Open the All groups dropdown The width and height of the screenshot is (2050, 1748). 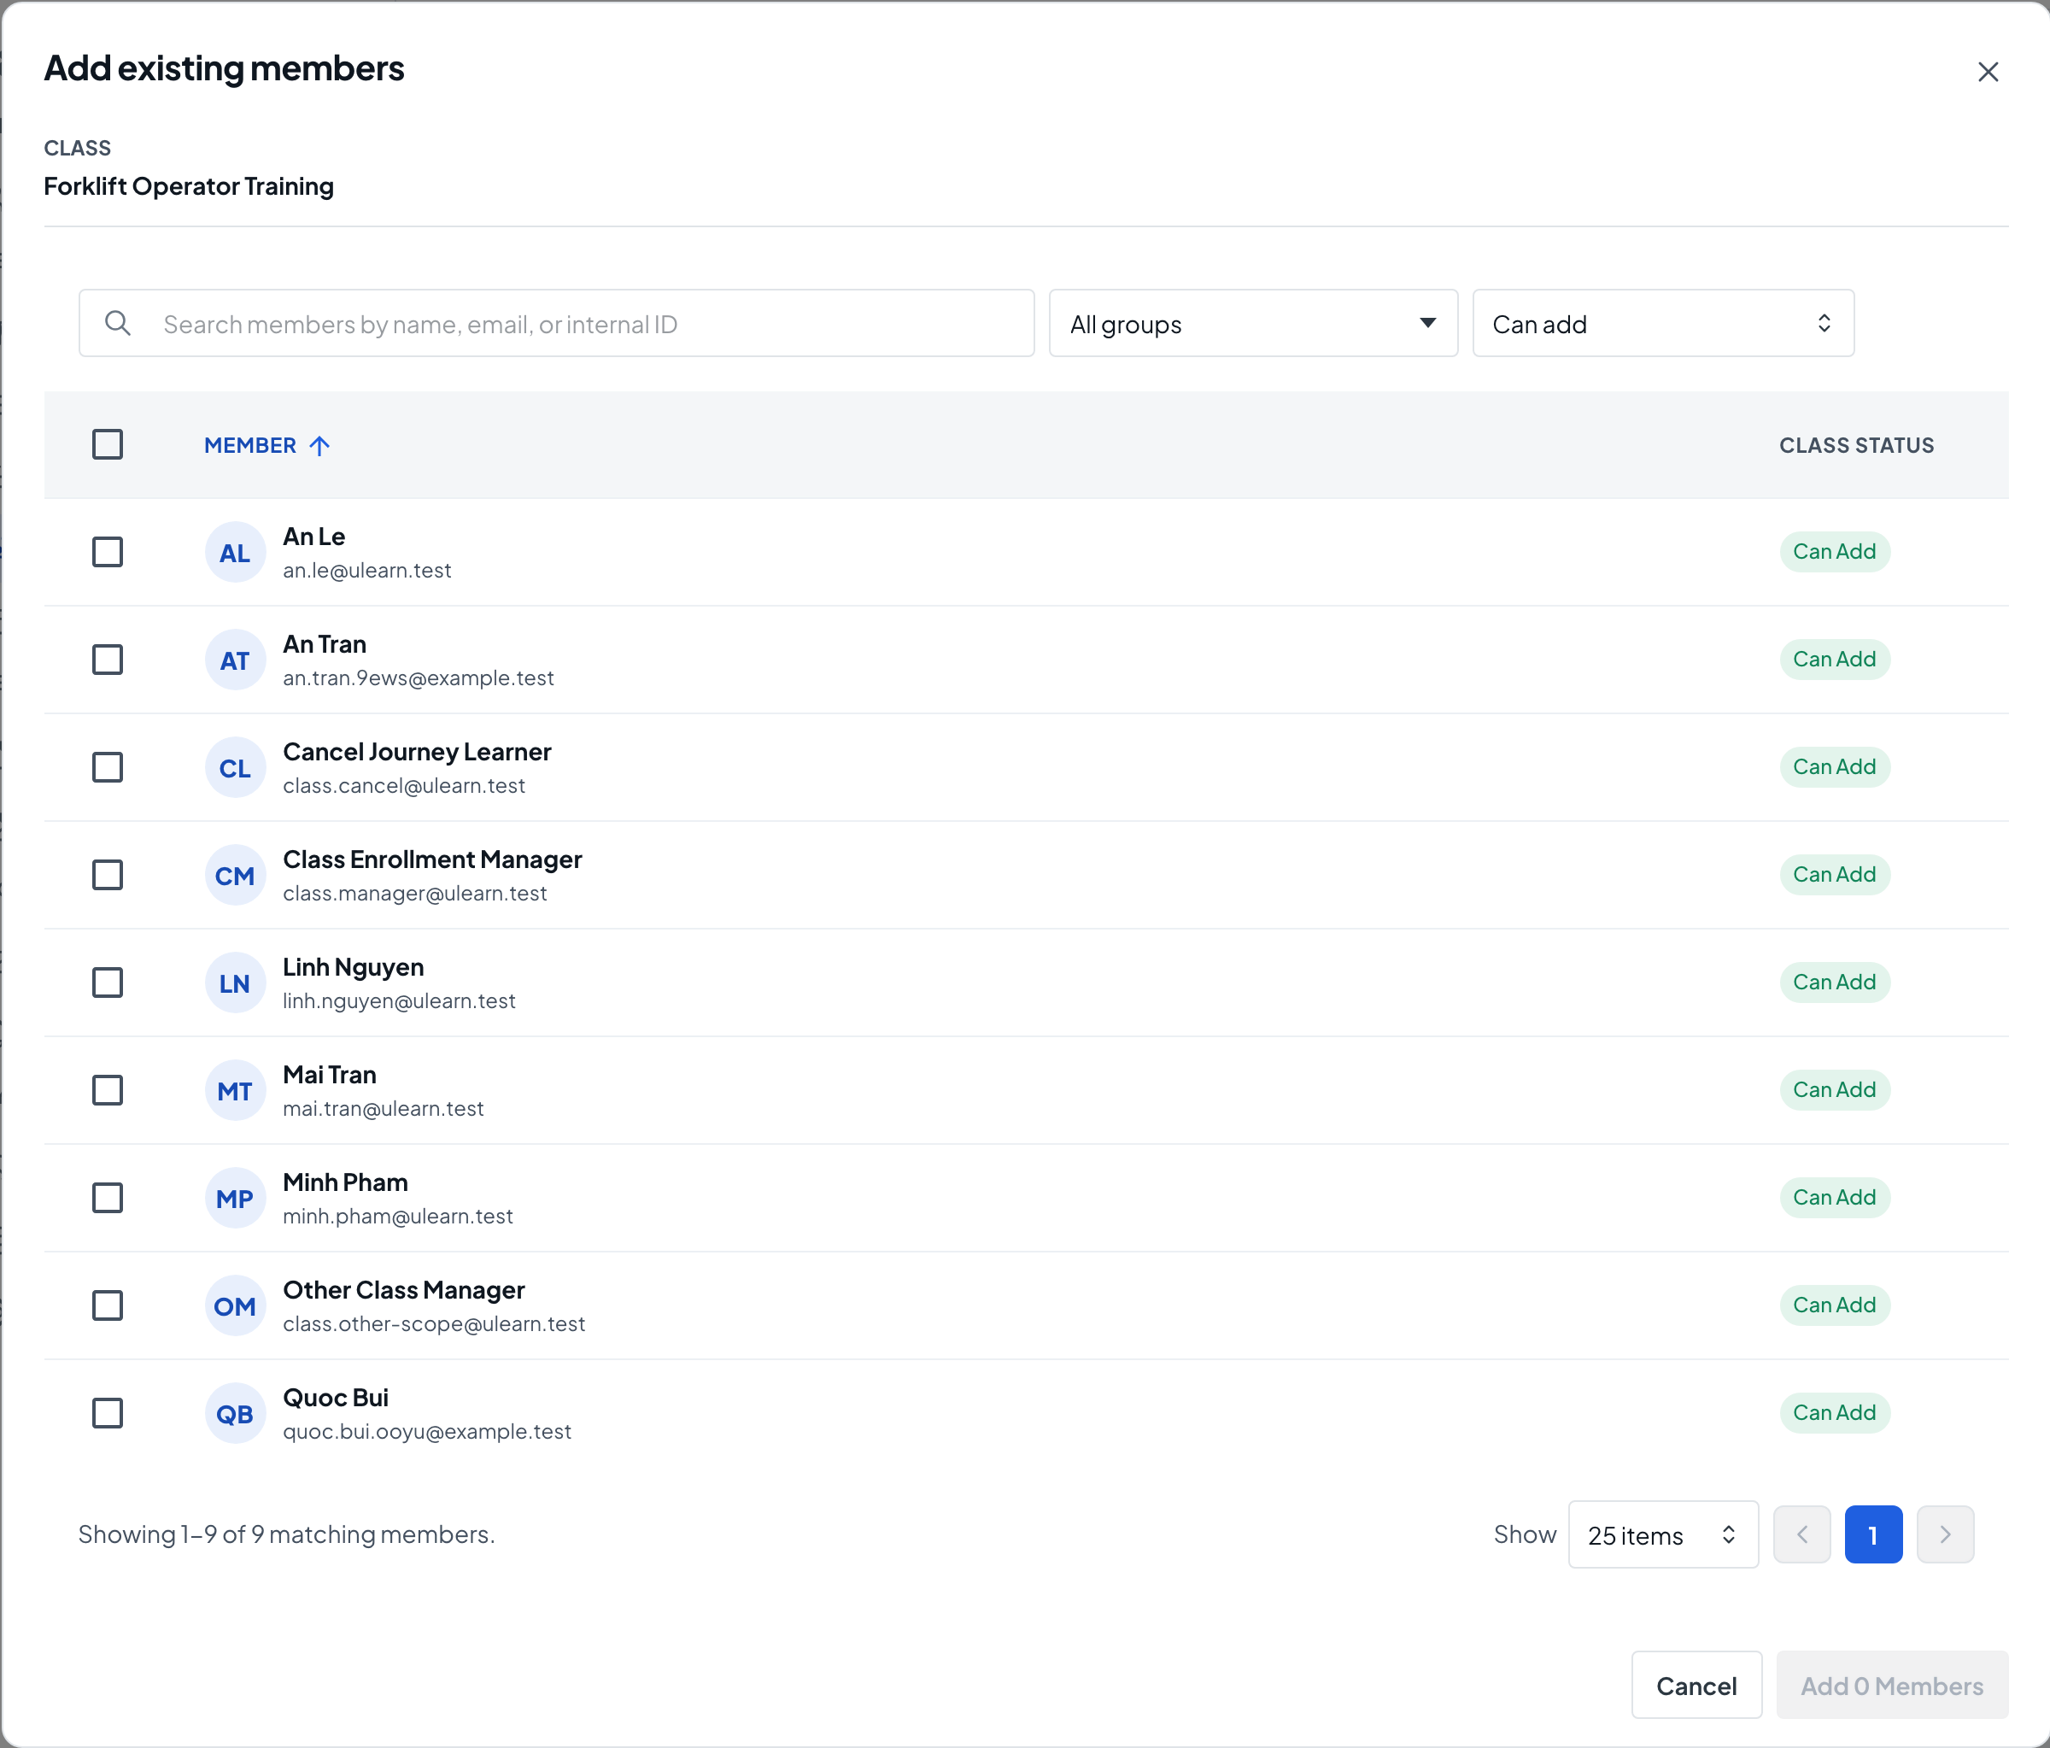(1254, 324)
